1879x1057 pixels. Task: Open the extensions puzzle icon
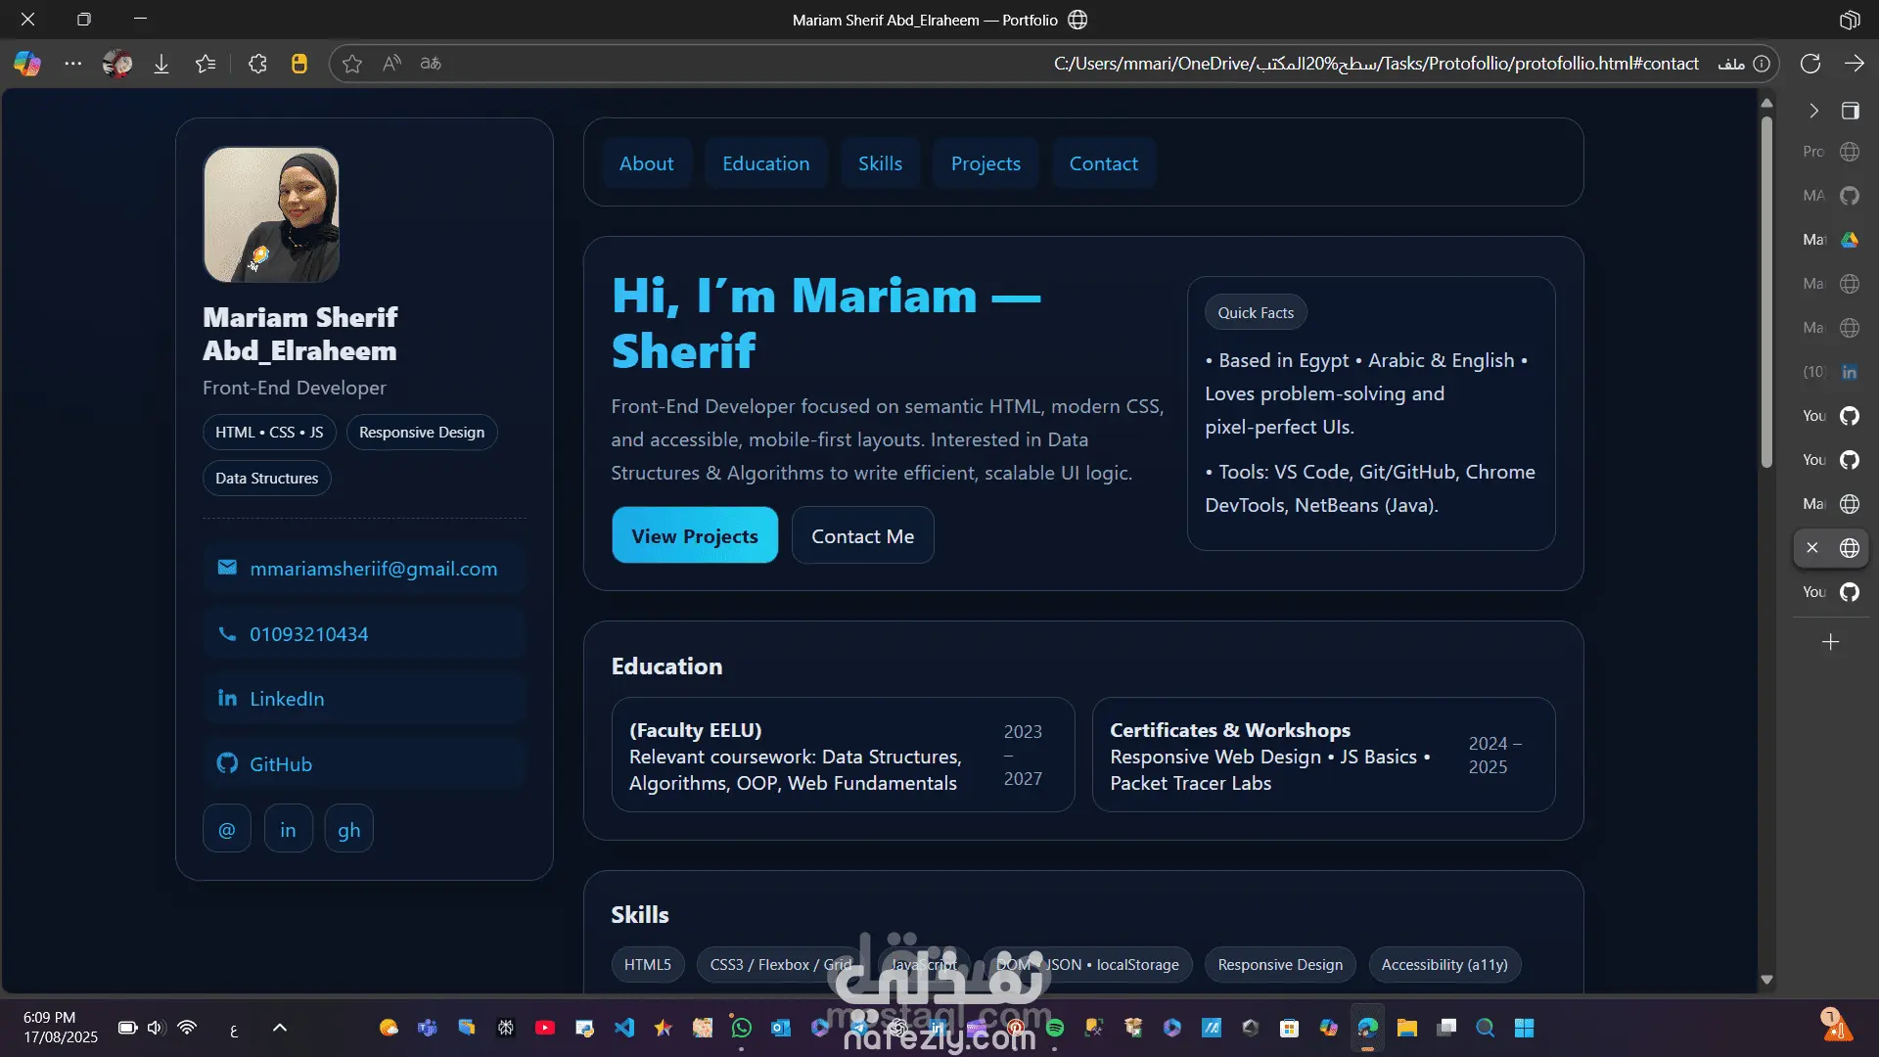257,64
